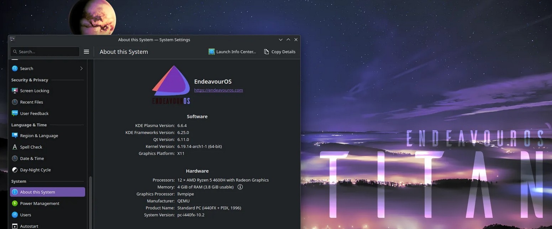Click the Screen Locking icon
This screenshot has height=229, width=552.
15,91
